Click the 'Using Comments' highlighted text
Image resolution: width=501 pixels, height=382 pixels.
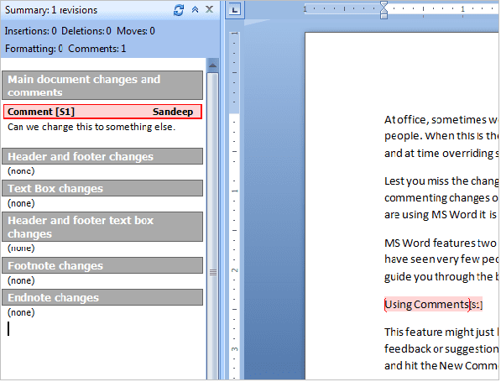coord(427,305)
